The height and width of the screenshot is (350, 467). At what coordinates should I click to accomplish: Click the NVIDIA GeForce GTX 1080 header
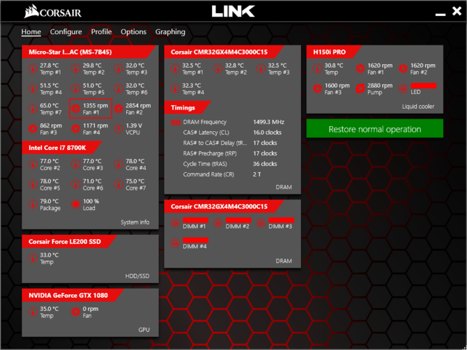pyautogui.click(x=73, y=295)
